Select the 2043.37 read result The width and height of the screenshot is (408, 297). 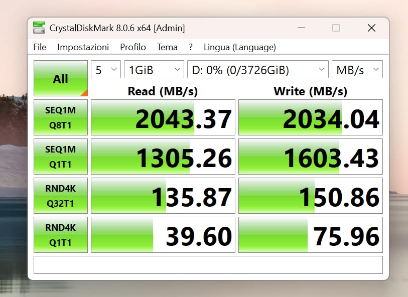163,117
